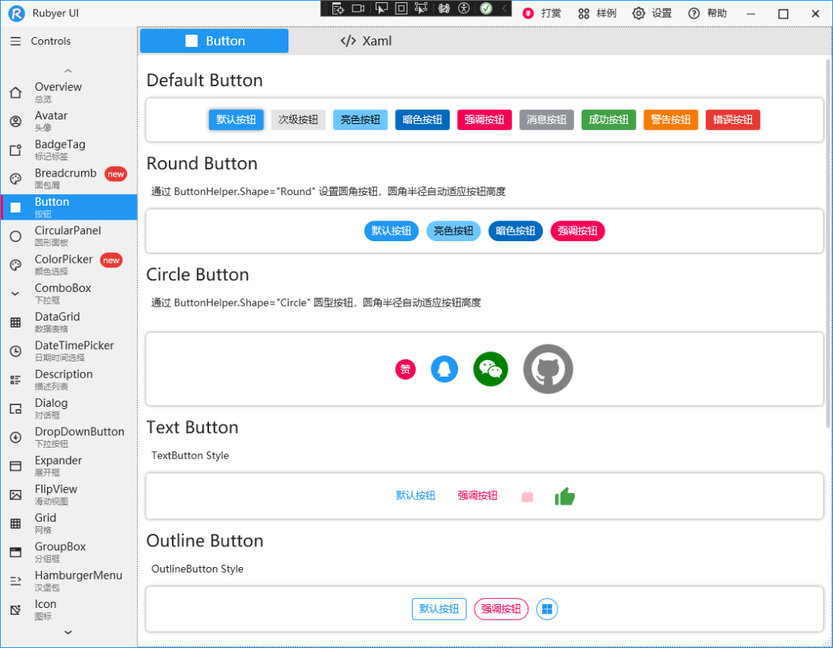Click the blue Windows logo outline button

546,609
